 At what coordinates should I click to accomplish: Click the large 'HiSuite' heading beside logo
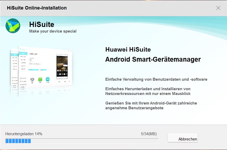[x=42, y=25]
